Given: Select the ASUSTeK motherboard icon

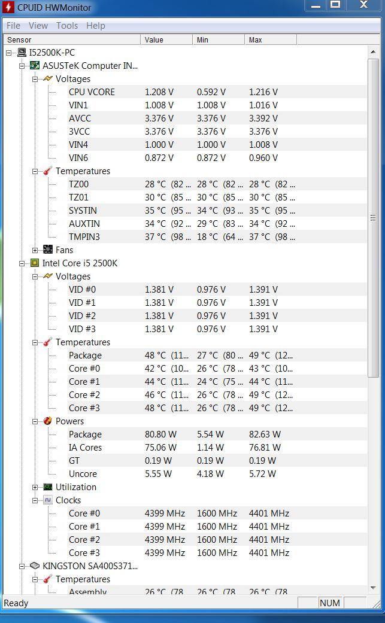Looking at the screenshot, I should (x=35, y=66).
